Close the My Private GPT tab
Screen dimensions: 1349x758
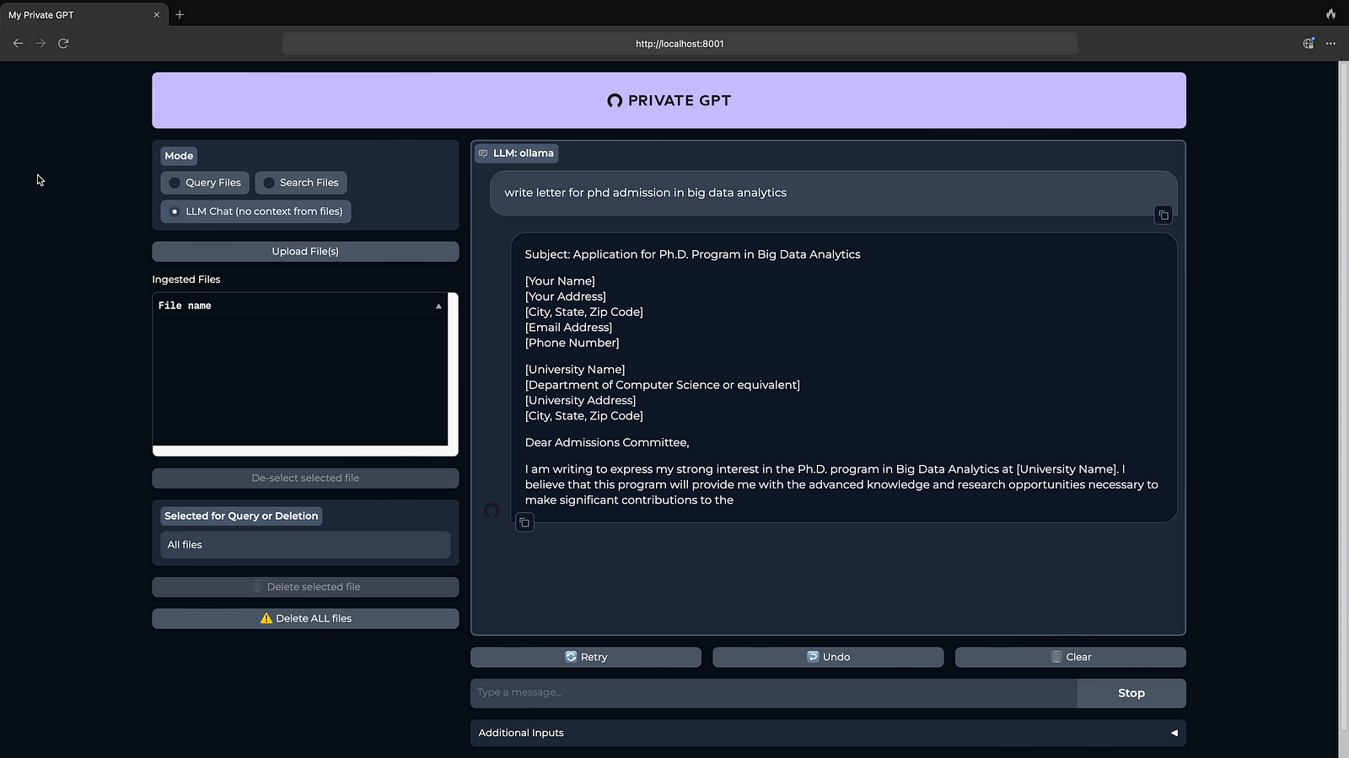(156, 14)
